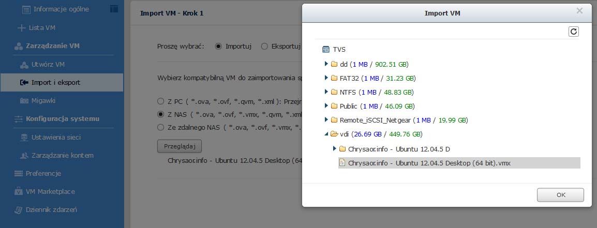This screenshot has height=228, width=597.
Task: Collapse the vdi folder tree arrow
Action: 326,134
